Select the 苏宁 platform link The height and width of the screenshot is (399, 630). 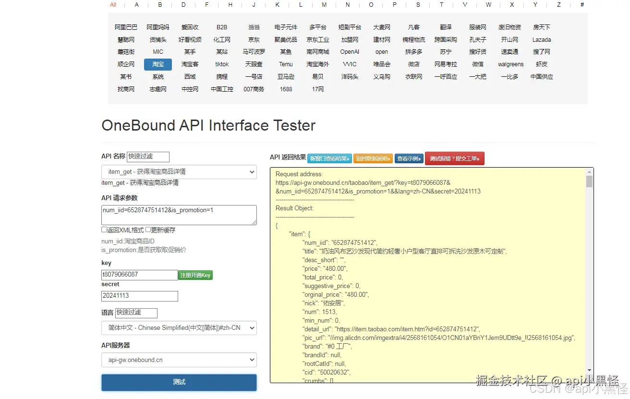(x=446, y=52)
